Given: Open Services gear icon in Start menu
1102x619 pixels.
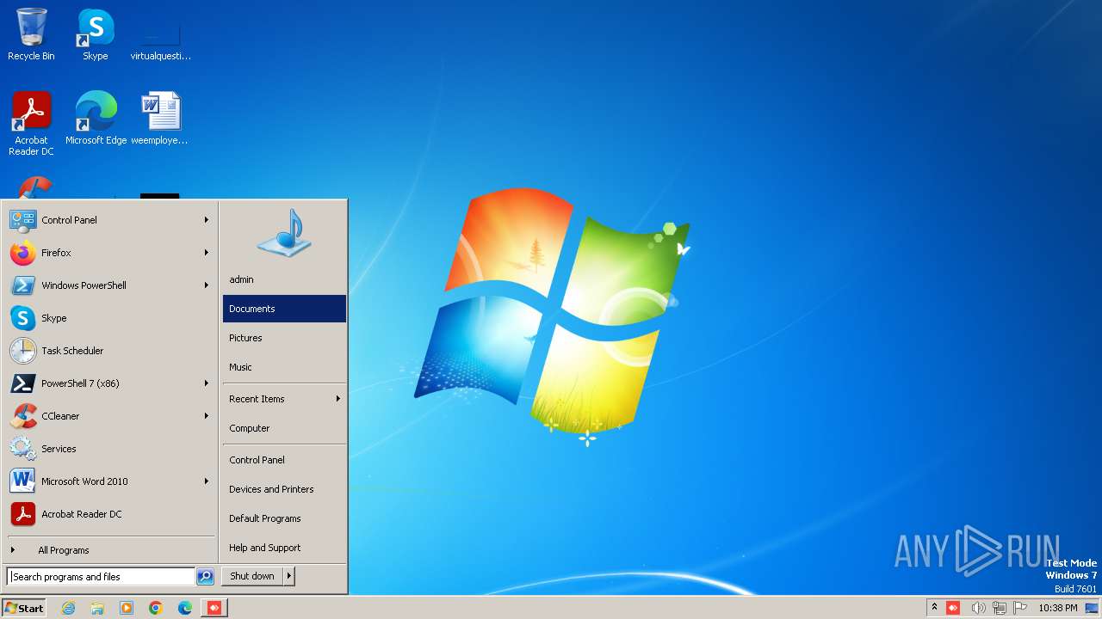Looking at the screenshot, I should (x=23, y=449).
